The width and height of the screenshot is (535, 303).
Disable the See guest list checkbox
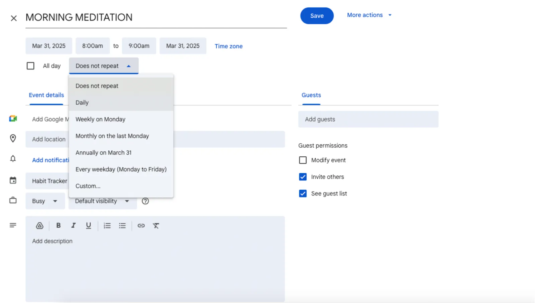[x=303, y=193]
